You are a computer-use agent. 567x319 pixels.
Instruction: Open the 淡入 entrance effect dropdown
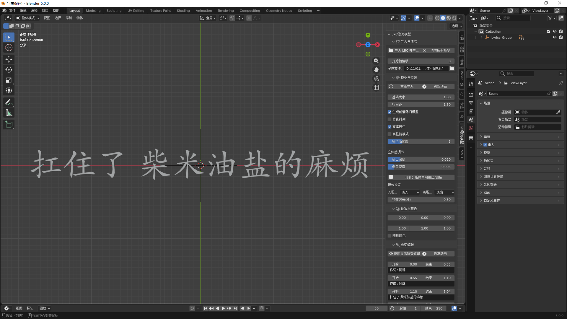tap(410, 192)
